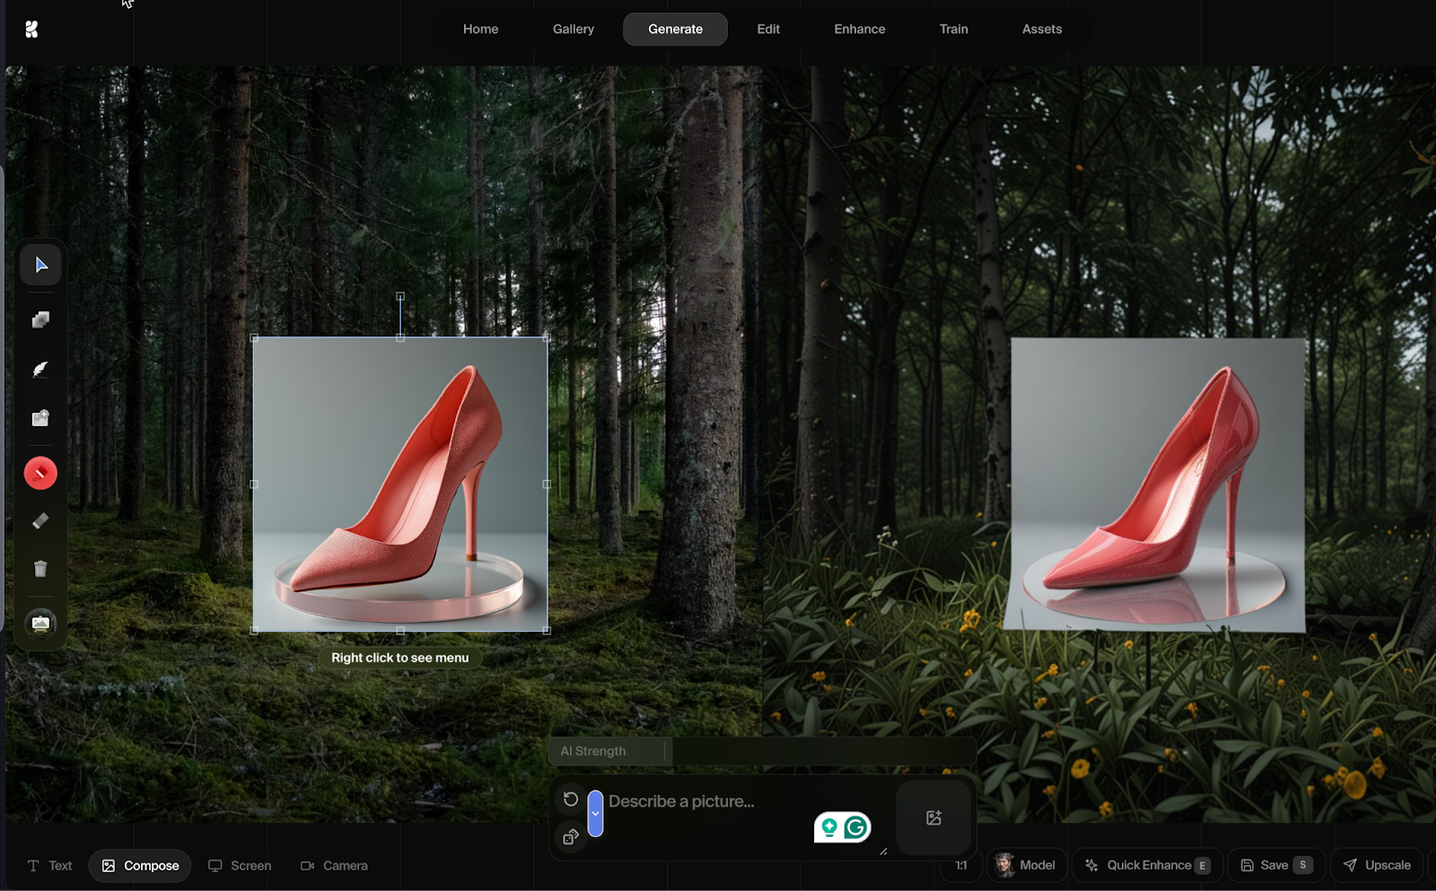
Task: Click the add image tool icon
Action: pos(40,418)
